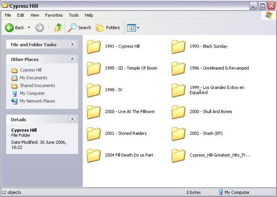This screenshot has height=197, width=277.
Task: Open the Edit menu
Action: coord(20,15)
